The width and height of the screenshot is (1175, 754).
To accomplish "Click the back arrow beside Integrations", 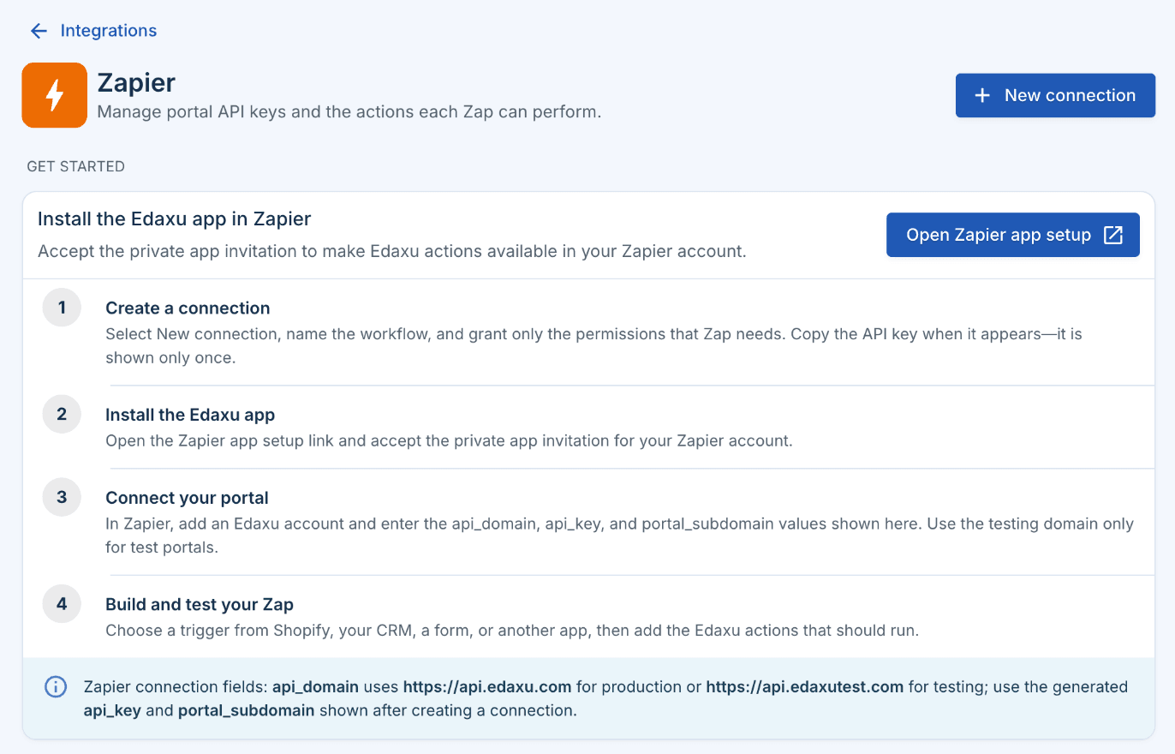I will 39,31.
